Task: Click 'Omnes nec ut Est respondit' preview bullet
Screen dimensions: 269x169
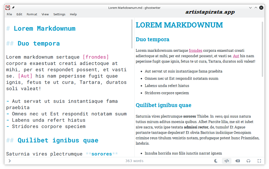Action: pyautogui.click(x=181, y=79)
